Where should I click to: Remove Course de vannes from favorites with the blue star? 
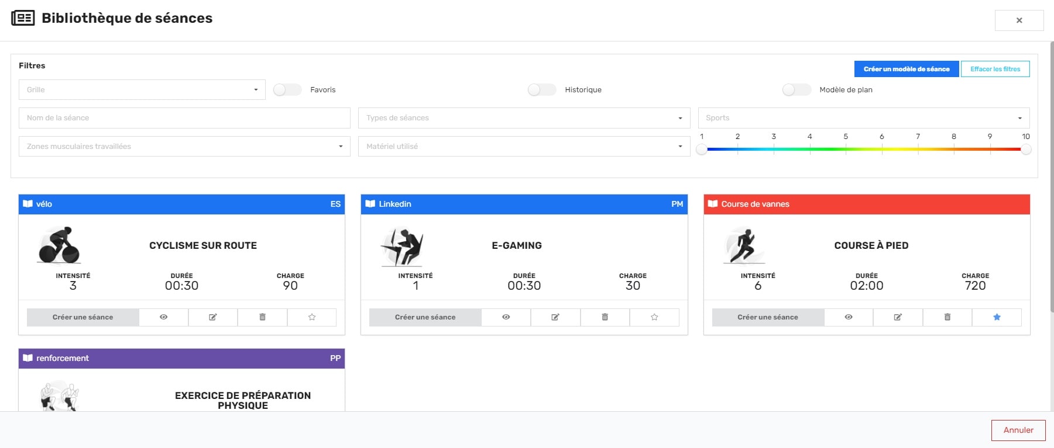[997, 317]
